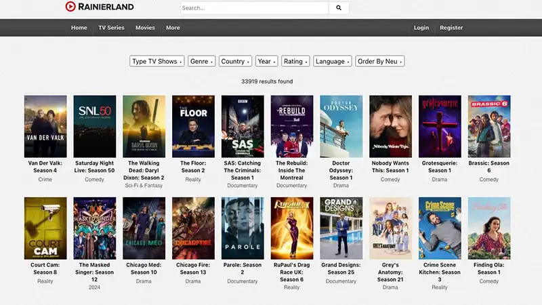Click the magnifying glass search button
The image size is (542, 305).
[339, 8]
